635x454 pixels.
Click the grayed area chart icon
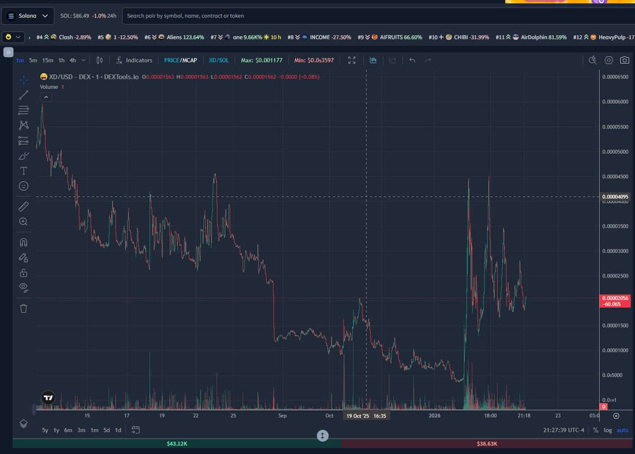pyautogui.click(x=393, y=60)
